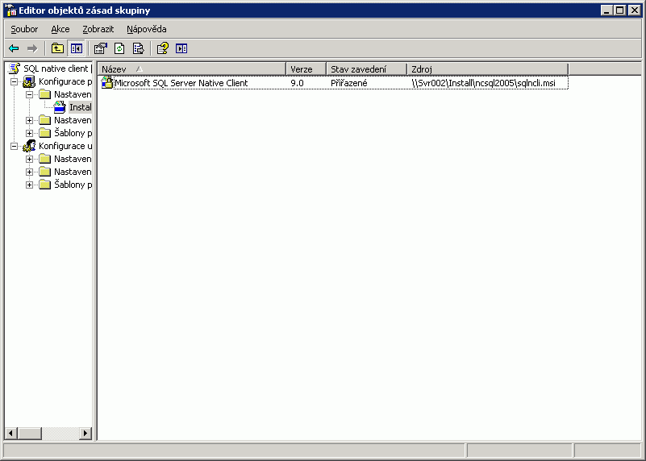The image size is (646, 461).
Task: Open the Nápověda menu
Action: pyautogui.click(x=146, y=29)
